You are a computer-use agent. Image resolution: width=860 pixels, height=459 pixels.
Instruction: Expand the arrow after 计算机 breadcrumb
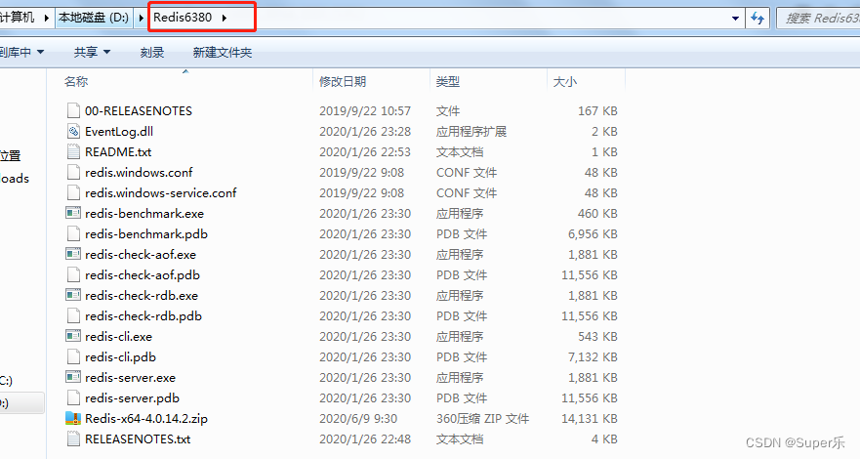click(x=47, y=18)
